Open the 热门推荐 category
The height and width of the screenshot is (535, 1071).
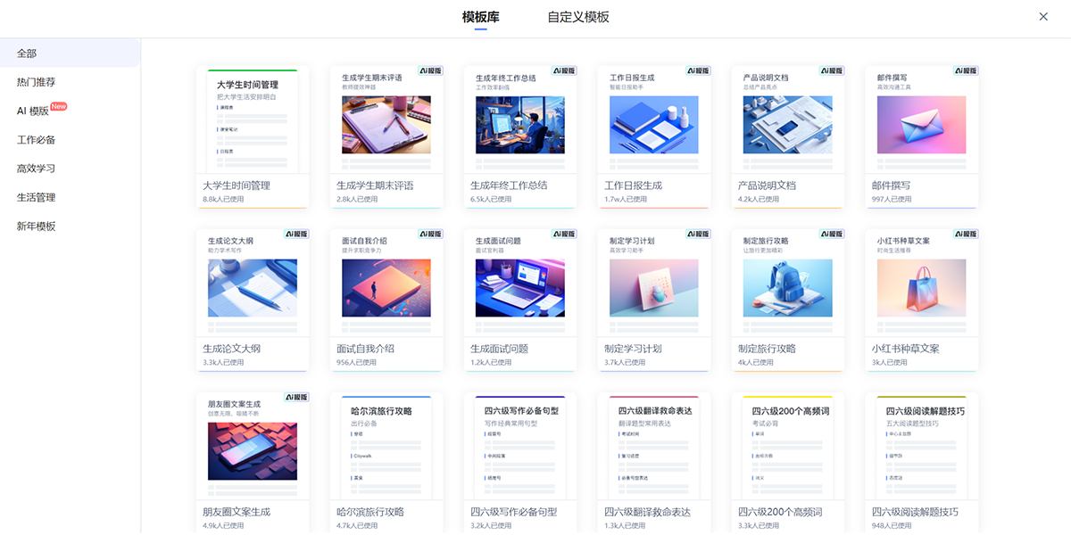point(37,82)
